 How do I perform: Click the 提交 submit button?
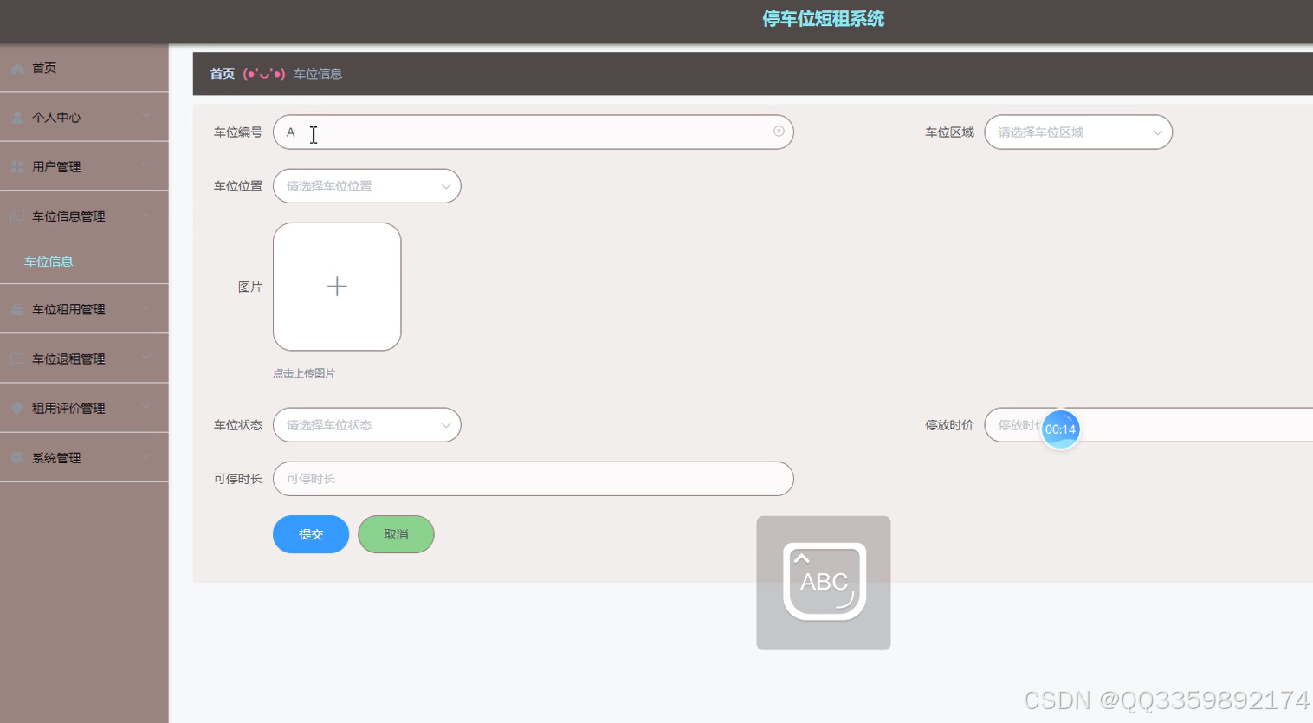[311, 534]
